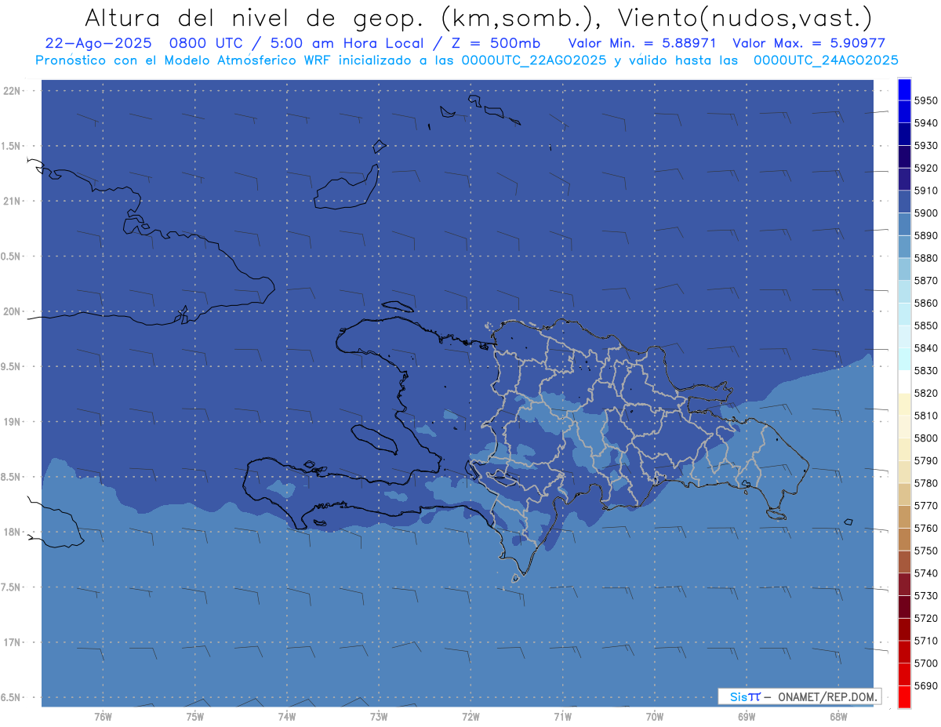Click the 5720 colorbar label
This screenshot has width=941, height=727.
(x=926, y=618)
